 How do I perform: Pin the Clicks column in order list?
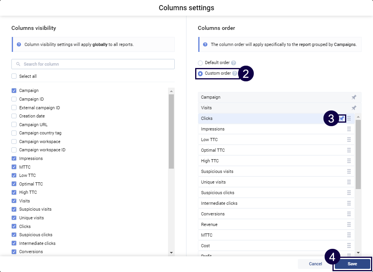click(x=342, y=118)
